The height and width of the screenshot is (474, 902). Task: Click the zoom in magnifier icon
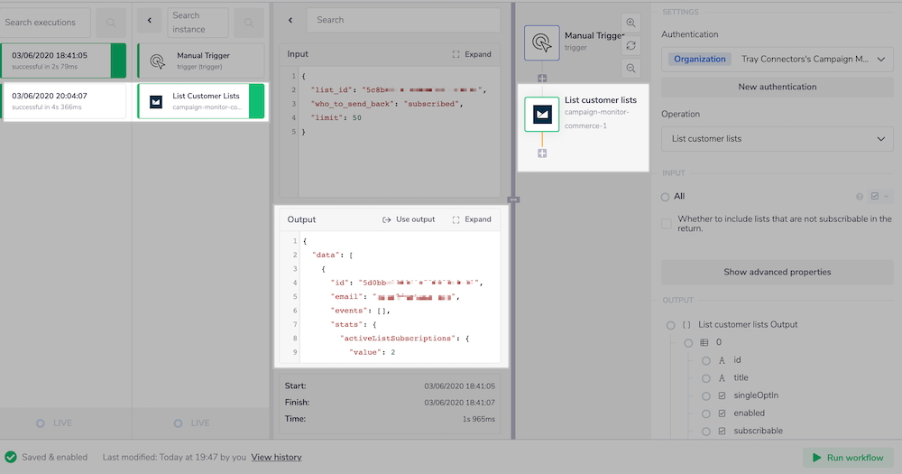(x=631, y=23)
